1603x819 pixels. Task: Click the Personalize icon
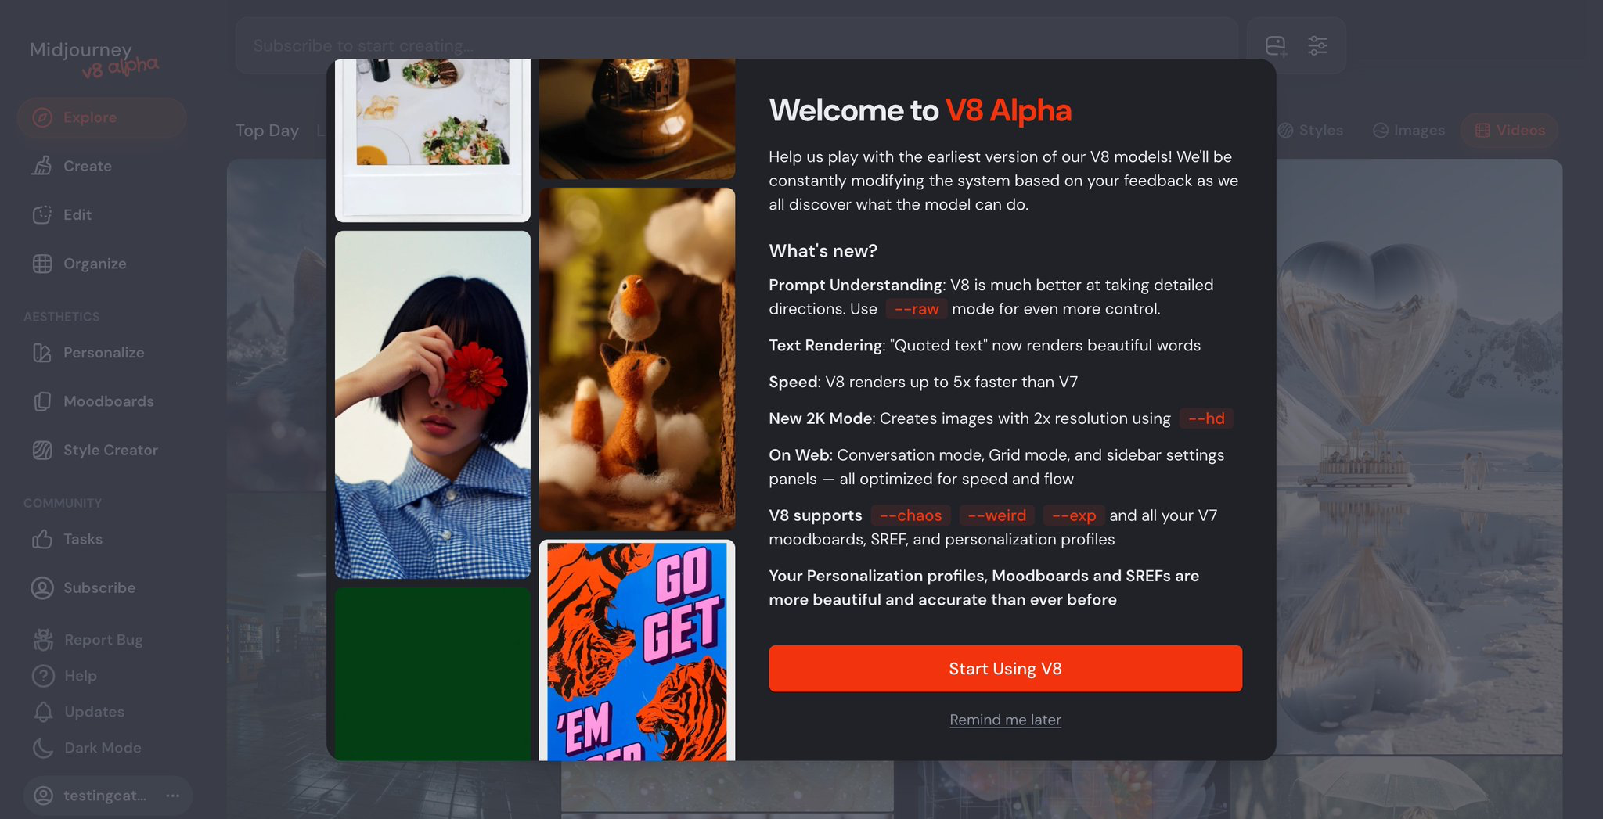click(x=42, y=353)
